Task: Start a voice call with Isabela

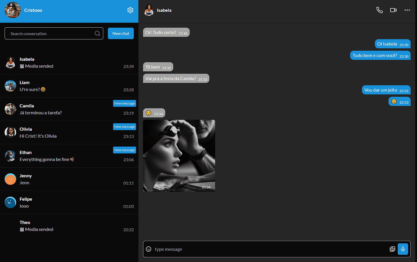Action: pos(380,10)
